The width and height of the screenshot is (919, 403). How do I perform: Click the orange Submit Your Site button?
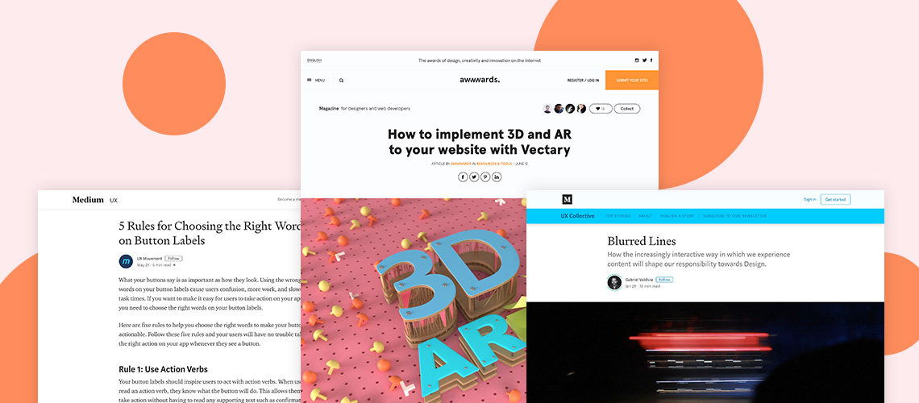tap(632, 81)
